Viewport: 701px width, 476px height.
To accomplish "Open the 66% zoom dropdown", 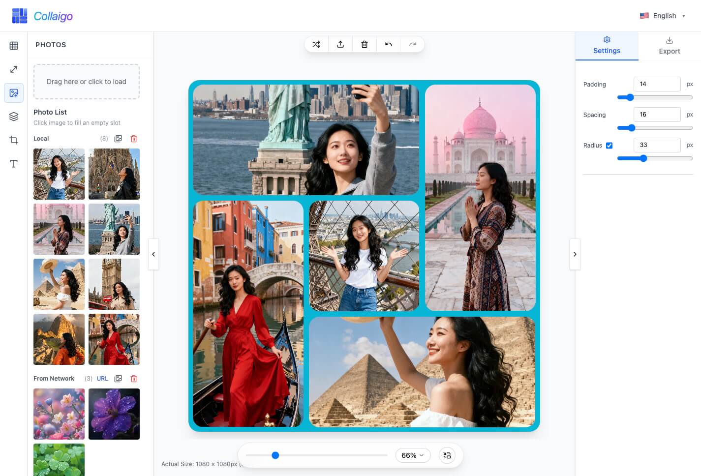I will point(412,455).
